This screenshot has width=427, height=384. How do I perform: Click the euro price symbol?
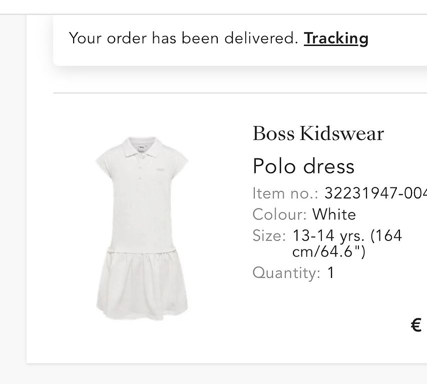click(x=416, y=325)
